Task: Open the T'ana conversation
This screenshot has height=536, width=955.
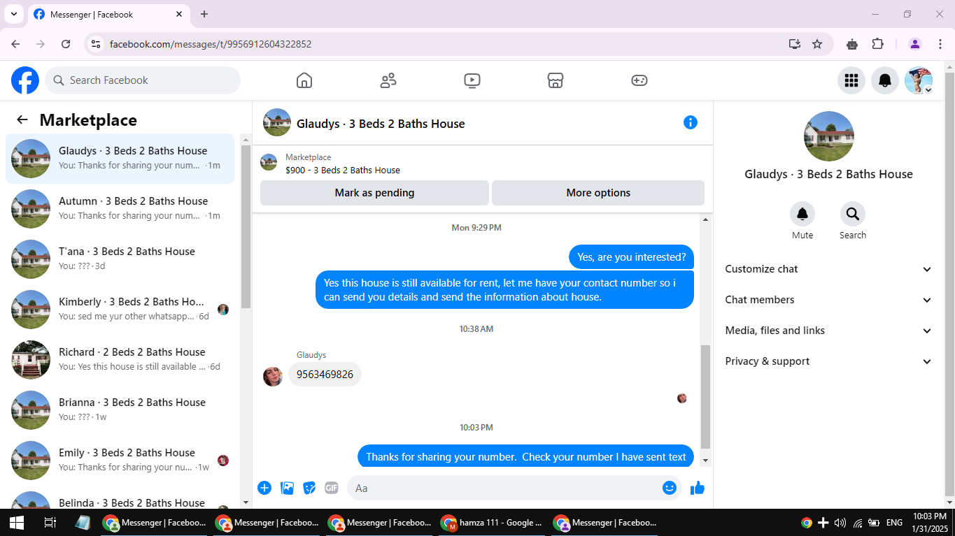Action: 120,259
